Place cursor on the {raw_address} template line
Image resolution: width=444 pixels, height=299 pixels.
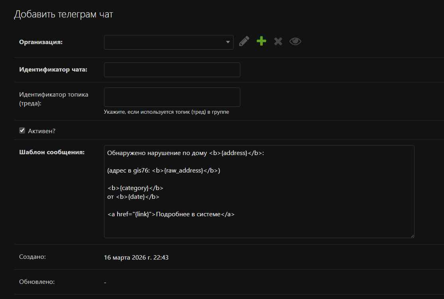pos(163,170)
